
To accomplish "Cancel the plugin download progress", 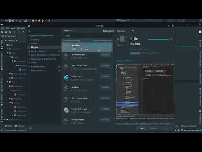I will tap(171, 39).
